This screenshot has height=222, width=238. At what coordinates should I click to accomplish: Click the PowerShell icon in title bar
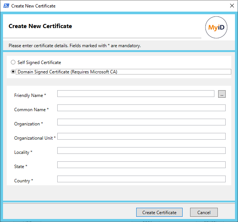point(6,6)
